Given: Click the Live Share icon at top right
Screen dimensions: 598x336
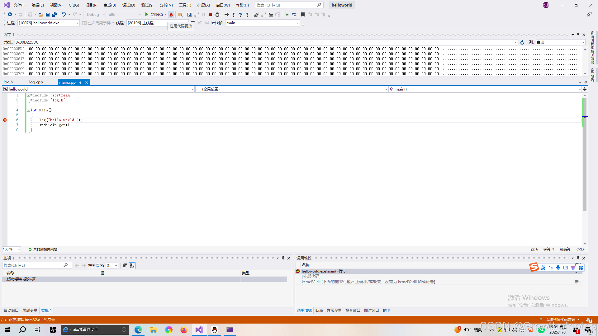Looking at the screenshot, I should (x=589, y=15).
